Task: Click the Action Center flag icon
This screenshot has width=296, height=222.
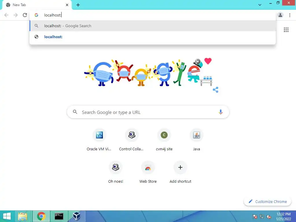Action: pos(255,217)
